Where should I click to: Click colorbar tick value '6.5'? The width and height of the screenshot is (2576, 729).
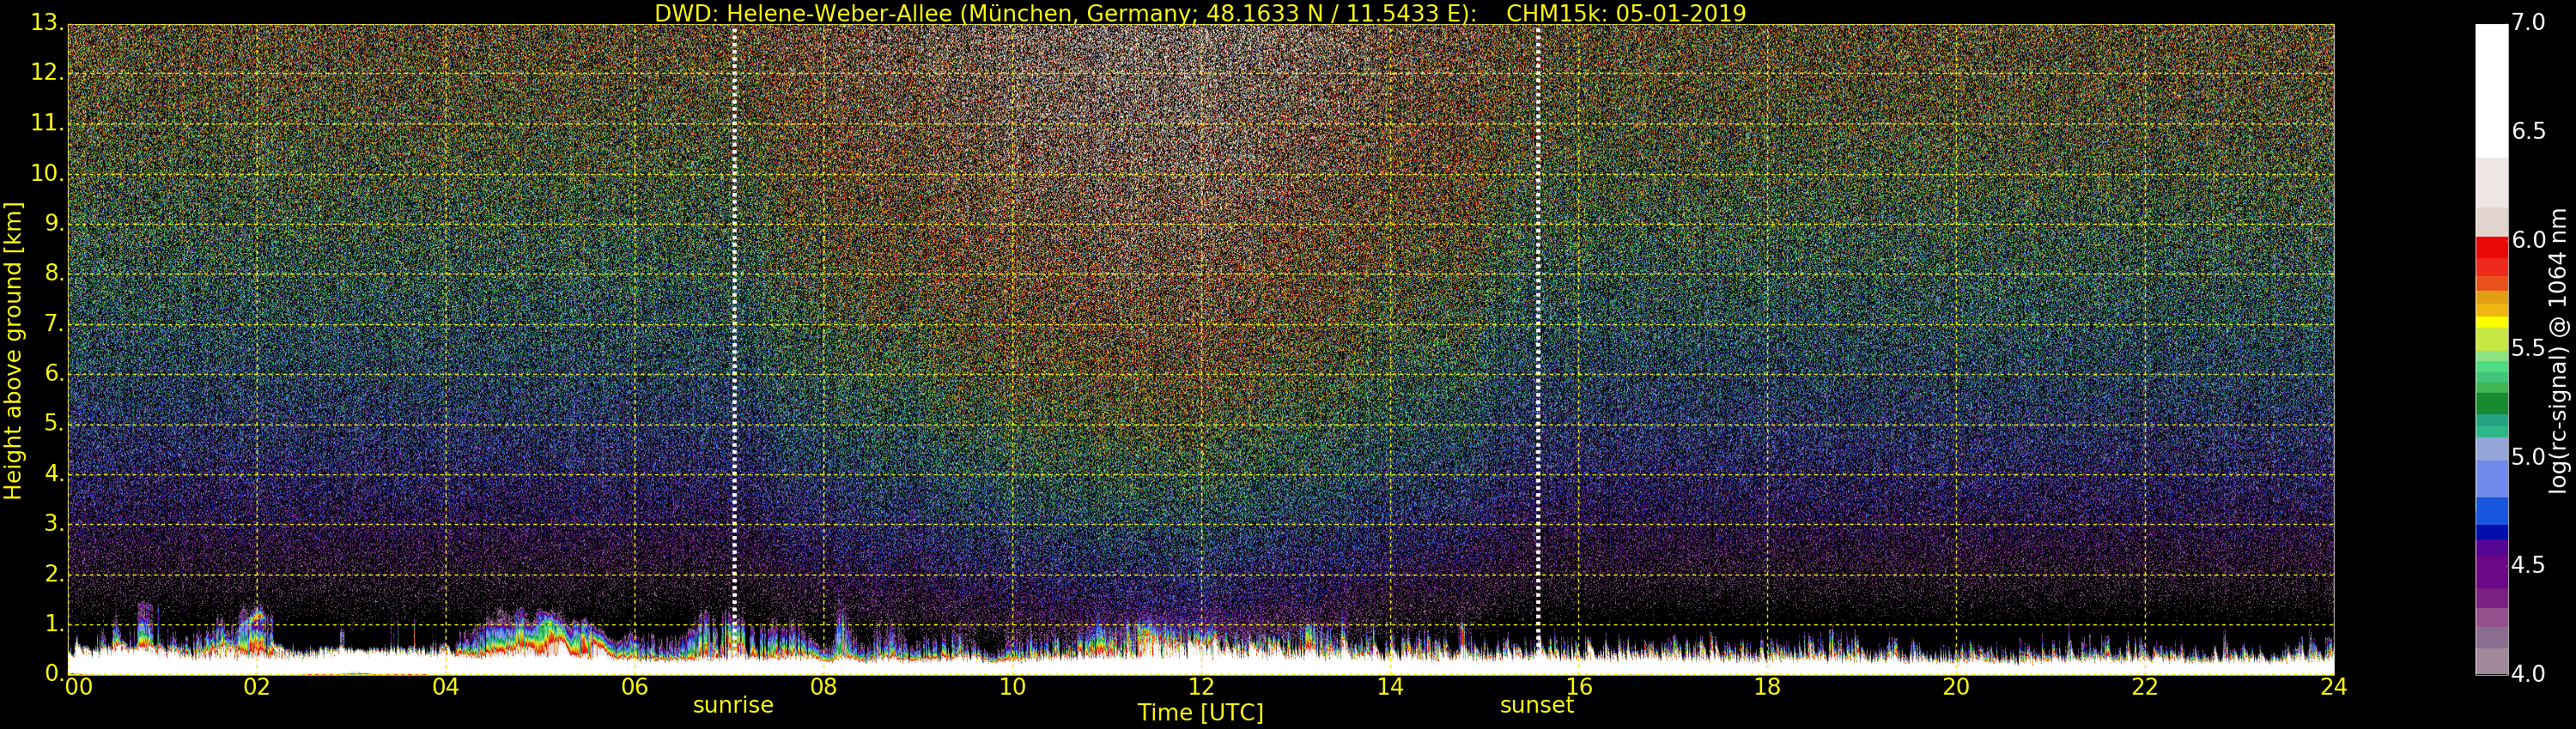[2528, 131]
